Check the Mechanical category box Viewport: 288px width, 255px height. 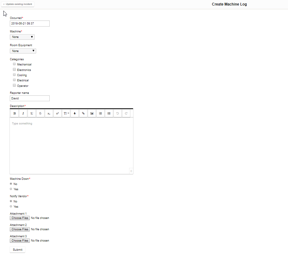click(14, 64)
